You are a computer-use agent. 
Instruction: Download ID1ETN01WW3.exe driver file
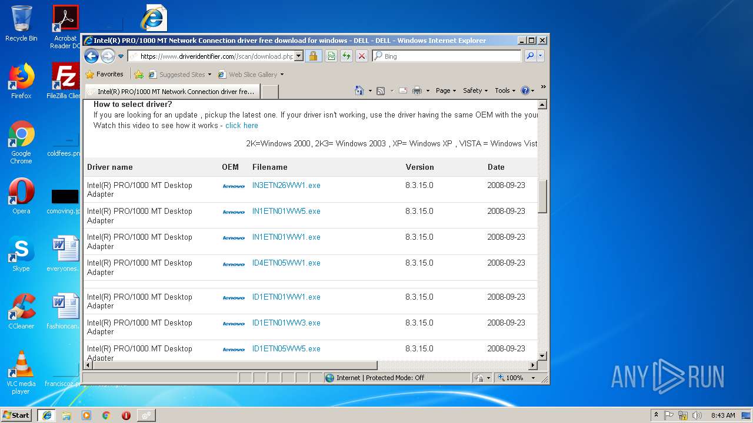click(x=286, y=323)
